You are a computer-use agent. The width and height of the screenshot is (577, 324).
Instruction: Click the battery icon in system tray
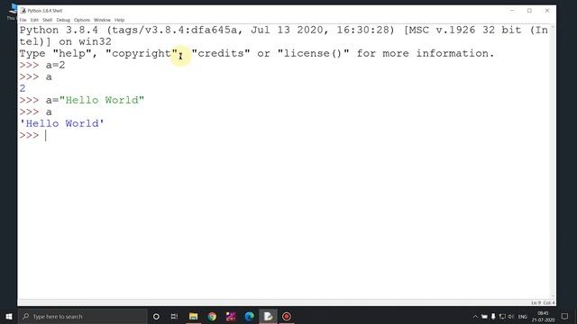(x=484, y=316)
